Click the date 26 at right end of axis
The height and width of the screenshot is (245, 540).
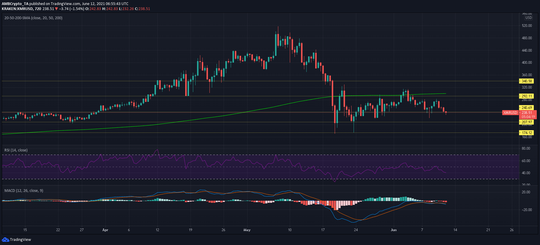[512, 230]
